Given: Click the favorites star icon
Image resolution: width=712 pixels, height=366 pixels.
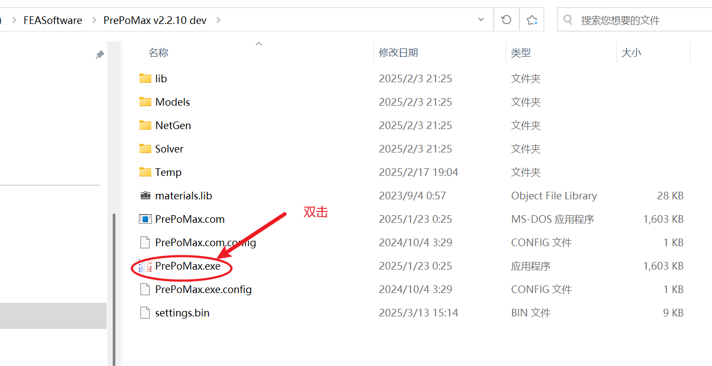Looking at the screenshot, I should [x=532, y=20].
